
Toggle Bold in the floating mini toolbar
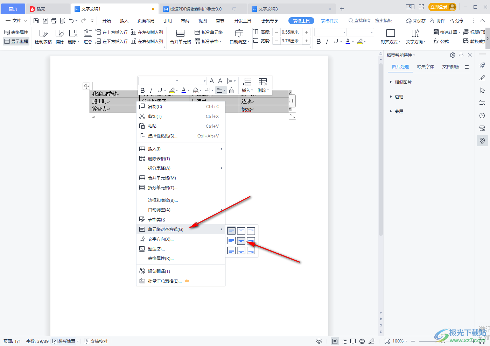[x=142, y=90]
